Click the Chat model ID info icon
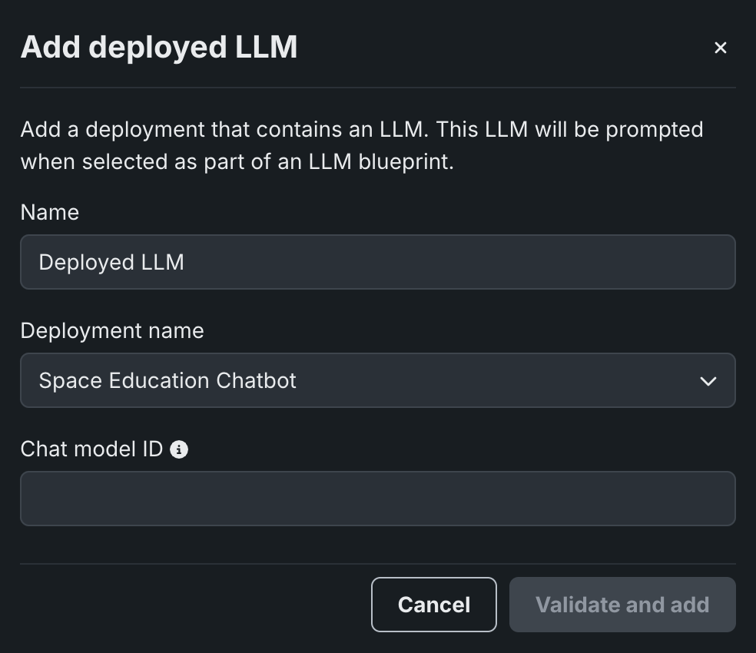This screenshot has height=653, width=756. [x=179, y=449]
